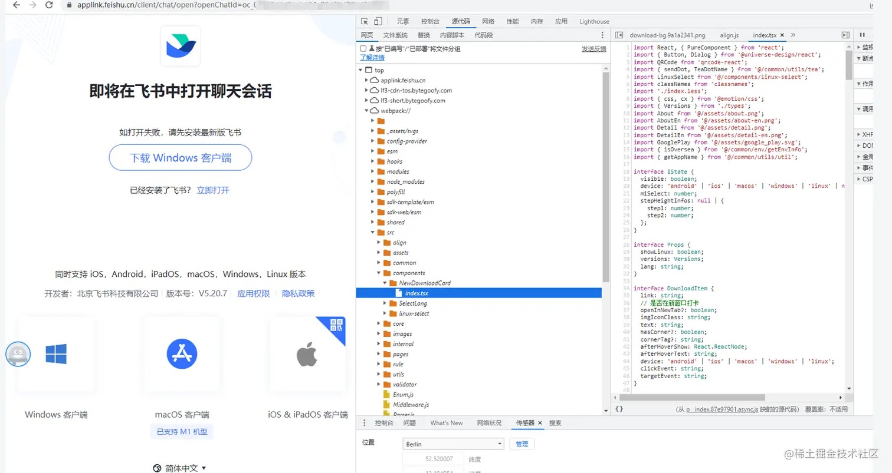Pause script execution in the debugger
The image size is (892, 473).
863,35
